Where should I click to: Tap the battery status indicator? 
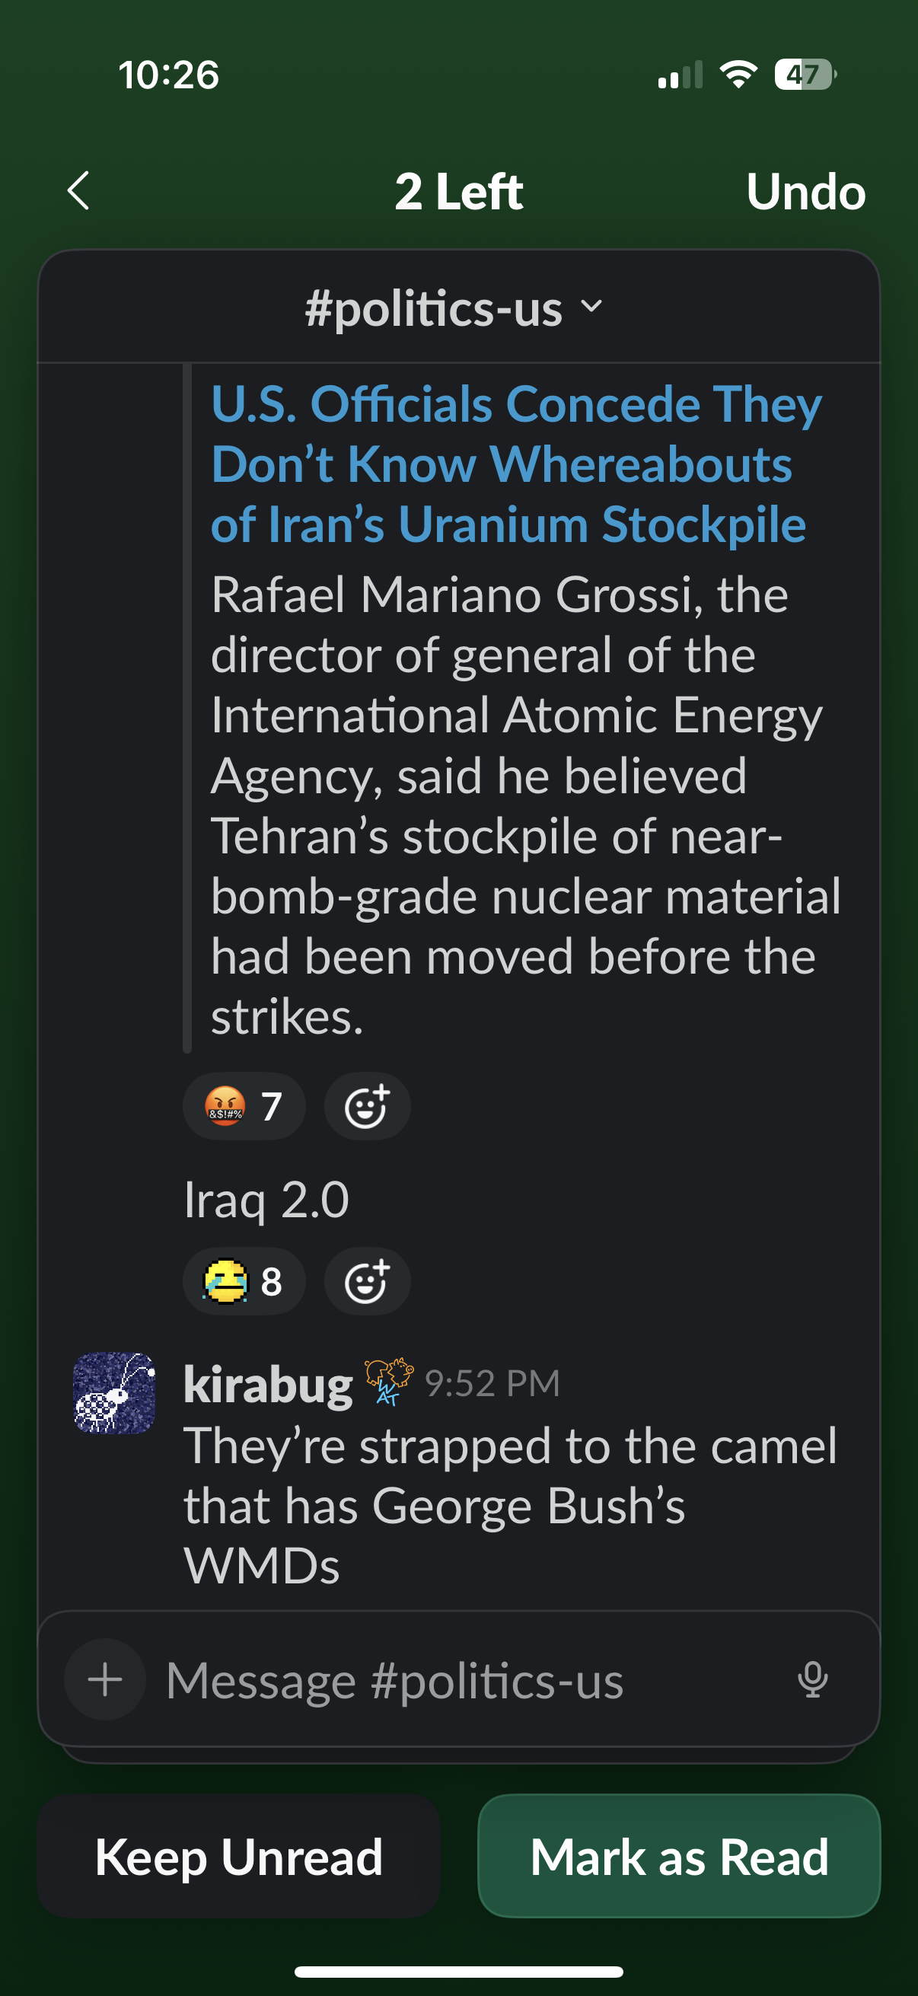[x=804, y=75]
